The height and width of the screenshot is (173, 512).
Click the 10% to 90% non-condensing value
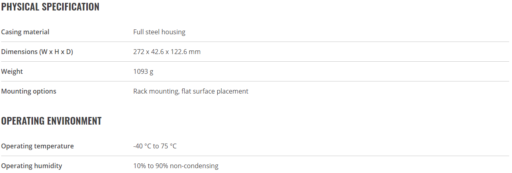[x=176, y=166]
